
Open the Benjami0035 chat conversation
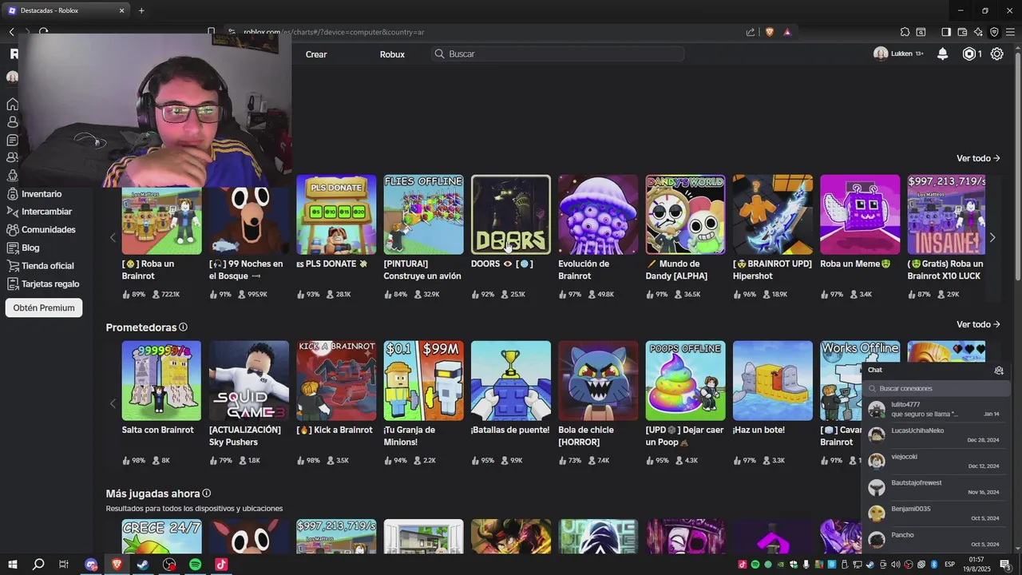pyautogui.click(x=934, y=513)
